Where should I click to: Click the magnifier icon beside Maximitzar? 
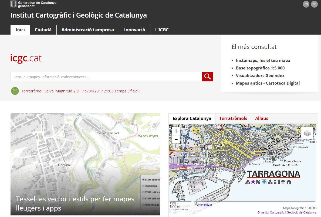[196, 204]
